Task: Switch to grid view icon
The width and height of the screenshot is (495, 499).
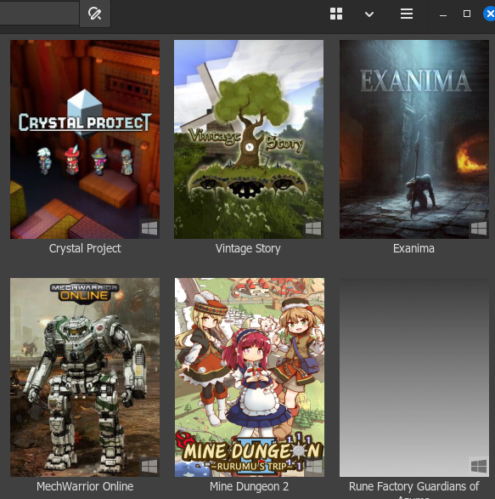Action: pos(336,14)
